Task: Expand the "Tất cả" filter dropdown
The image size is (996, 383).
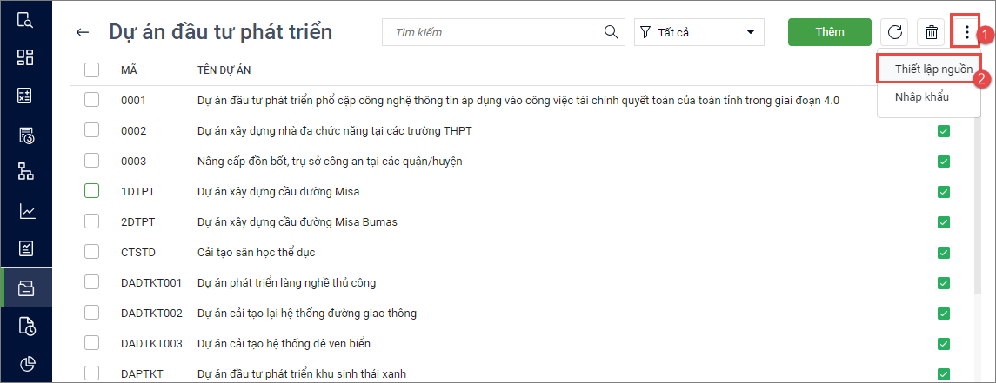Action: (699, 33)
